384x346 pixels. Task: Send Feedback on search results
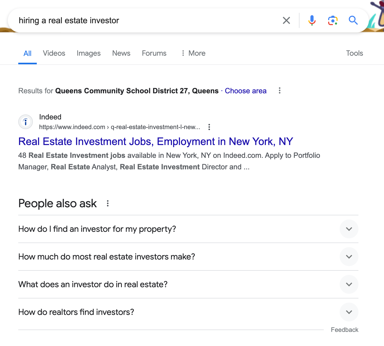(x=345, y=330)
